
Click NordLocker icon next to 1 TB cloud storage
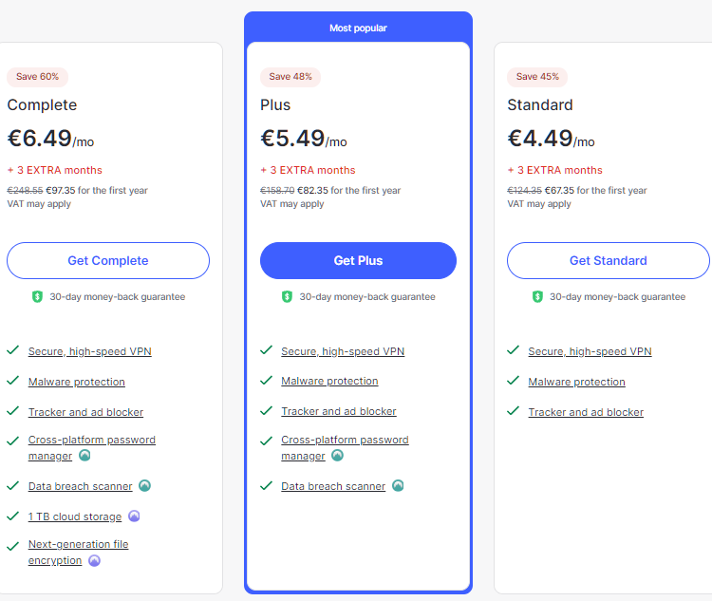(134, 516)
